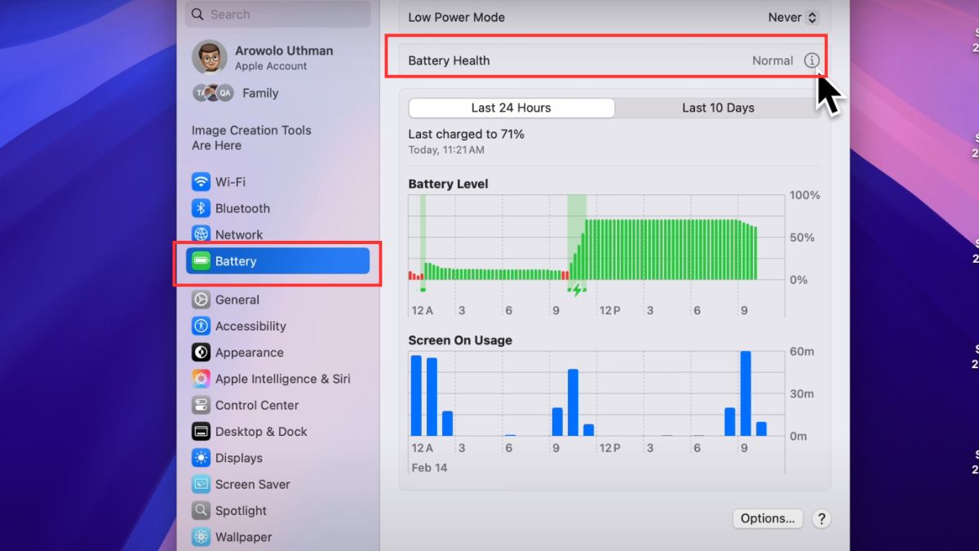Expand Low Power Mode dropdown
The image size is (979, 551).
pos(793,17)
